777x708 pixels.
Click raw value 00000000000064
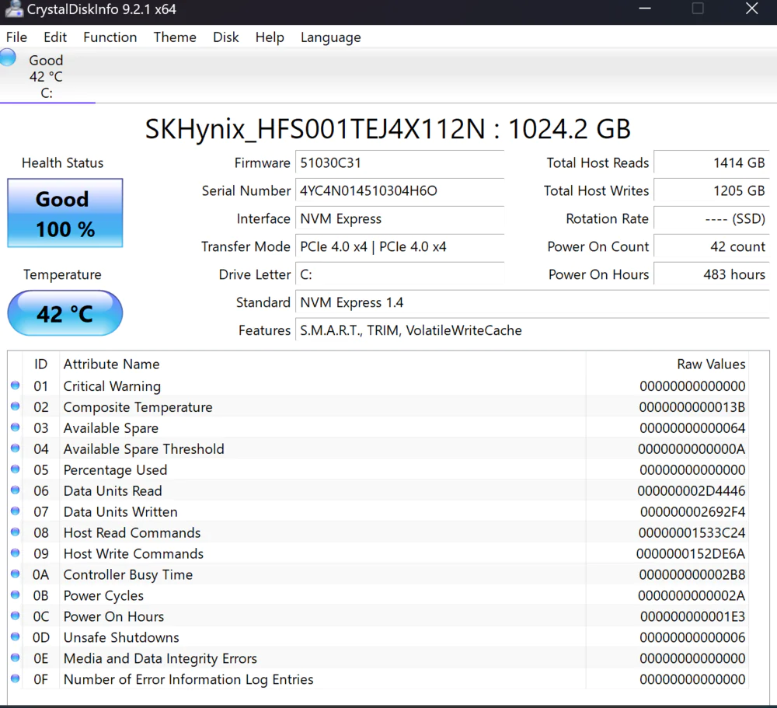(x=692, y=428)
